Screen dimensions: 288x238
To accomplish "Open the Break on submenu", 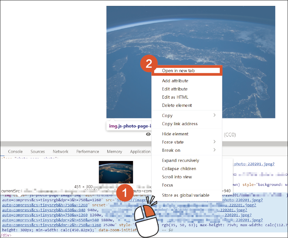I will point(215,150).
